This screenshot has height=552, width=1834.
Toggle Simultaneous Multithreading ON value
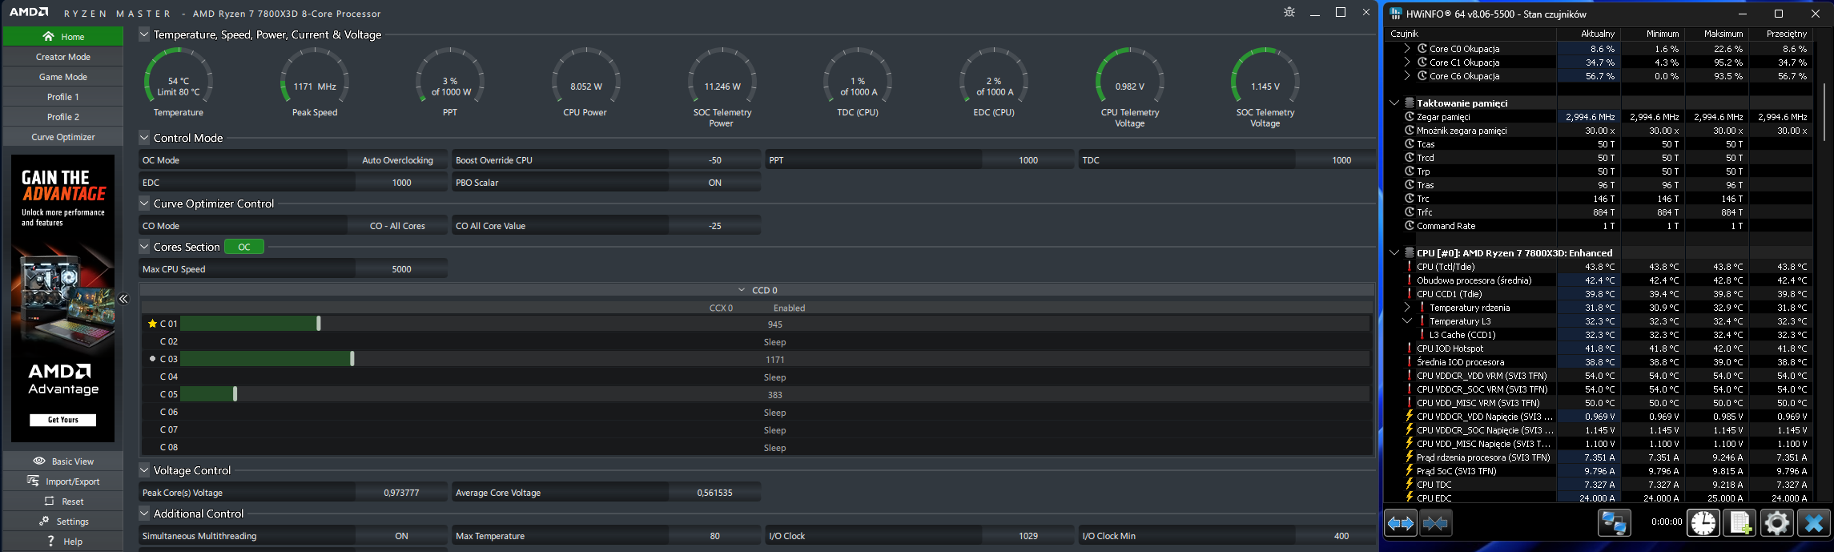click(401, 536)
